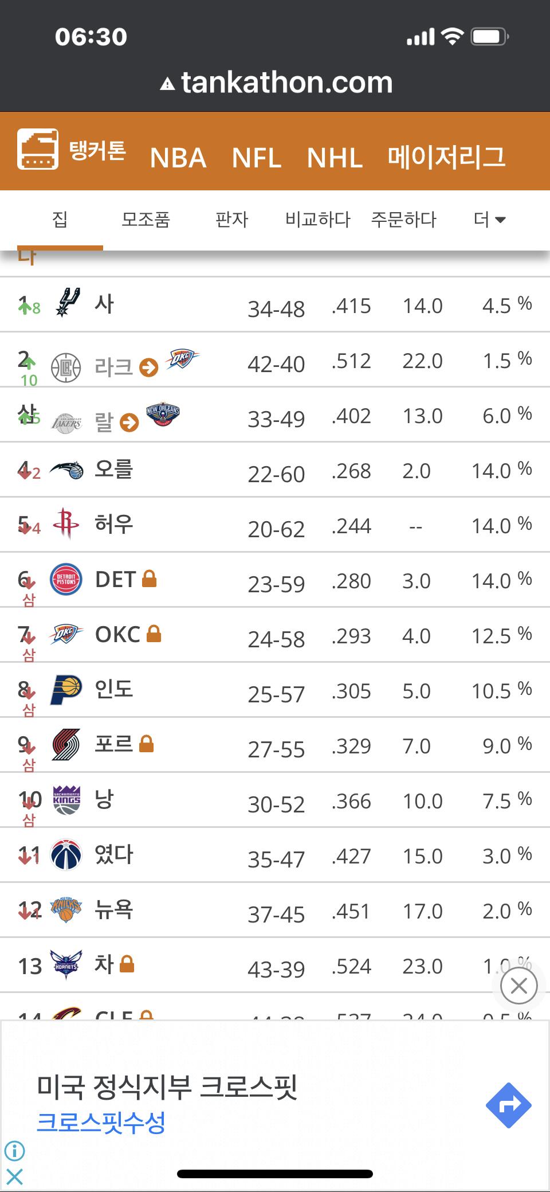Screen dimensions: 550x1192
Task: Click the Spurs team logo
Action: click(67, 303)
